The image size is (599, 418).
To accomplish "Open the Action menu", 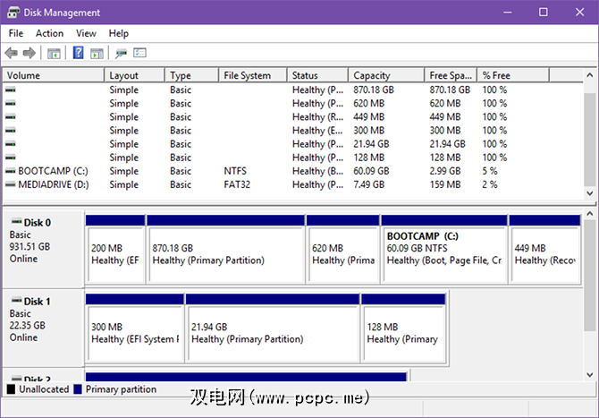I will click(49, 33).
